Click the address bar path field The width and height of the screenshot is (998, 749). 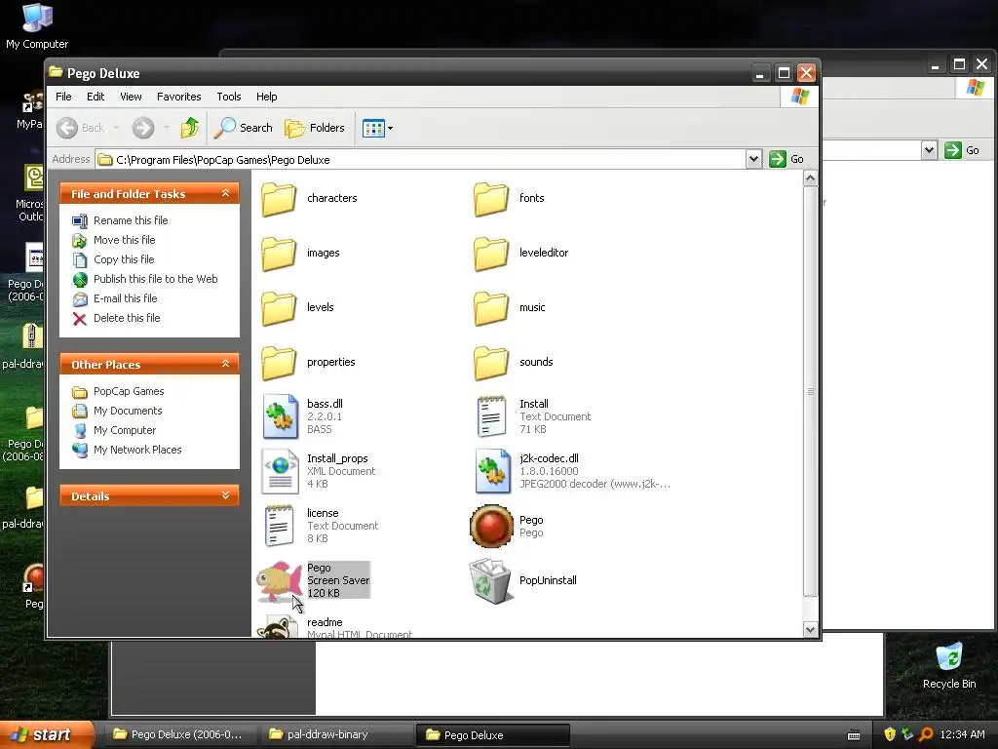point(420,159)
